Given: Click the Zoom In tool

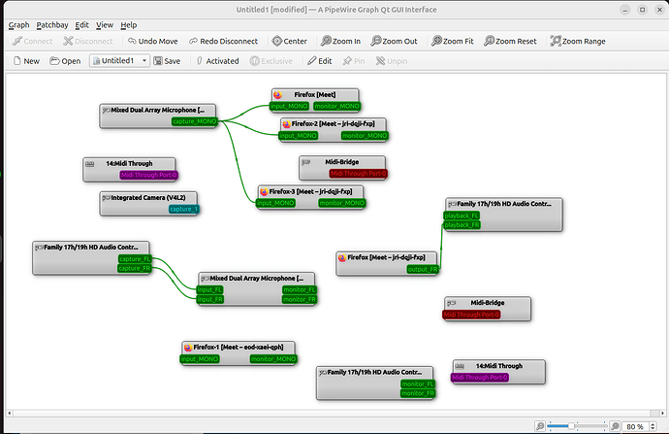Looking at the screenshot, I should click(x=341, y=41).
